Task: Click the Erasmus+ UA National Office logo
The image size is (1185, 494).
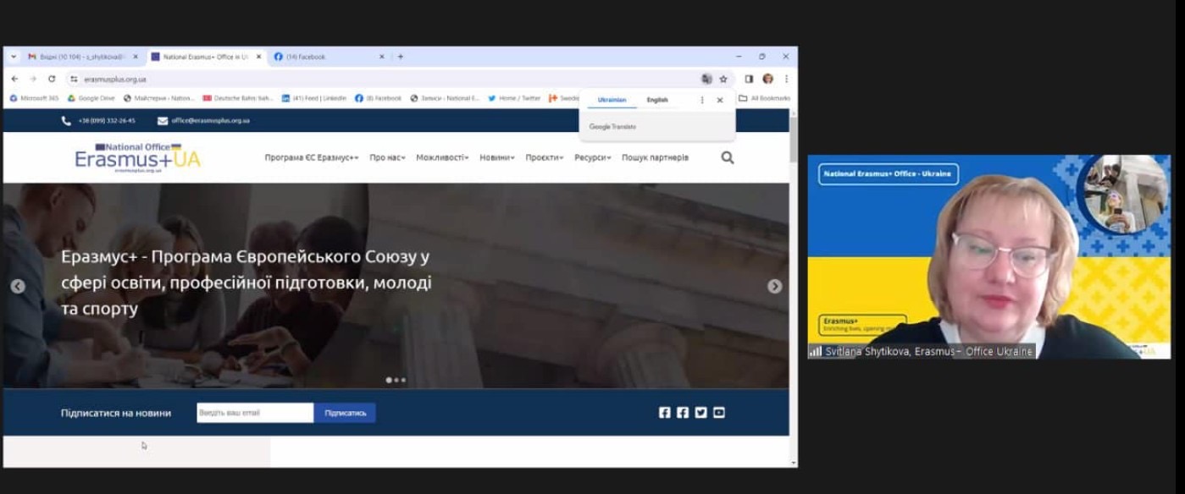Action: (137, 157)
